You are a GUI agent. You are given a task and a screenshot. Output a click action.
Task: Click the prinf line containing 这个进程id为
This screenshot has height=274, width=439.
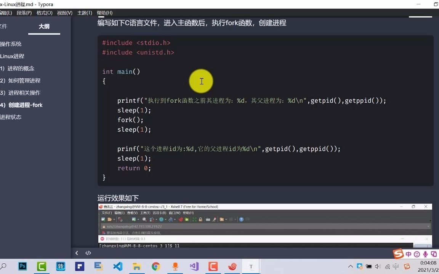229,149
